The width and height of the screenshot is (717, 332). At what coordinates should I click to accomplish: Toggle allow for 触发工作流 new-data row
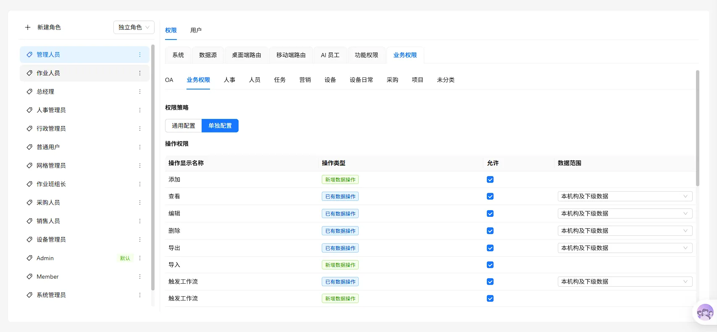click(x=490, y=298)
